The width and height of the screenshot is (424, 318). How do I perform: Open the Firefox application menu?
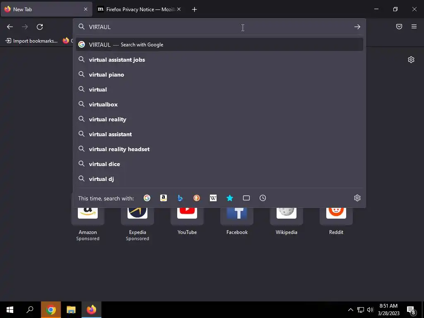414,26
